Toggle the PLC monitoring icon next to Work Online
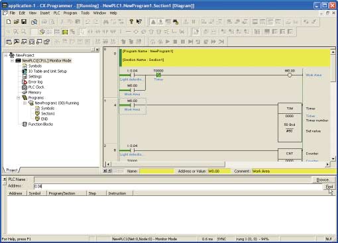 [x=160, y=22]
